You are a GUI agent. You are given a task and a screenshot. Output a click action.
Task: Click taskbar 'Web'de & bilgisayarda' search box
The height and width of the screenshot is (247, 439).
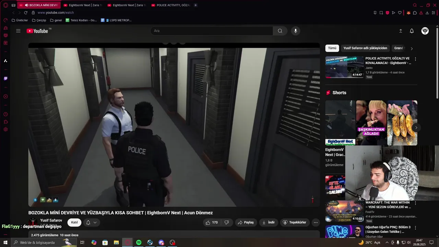pos(44,243)
